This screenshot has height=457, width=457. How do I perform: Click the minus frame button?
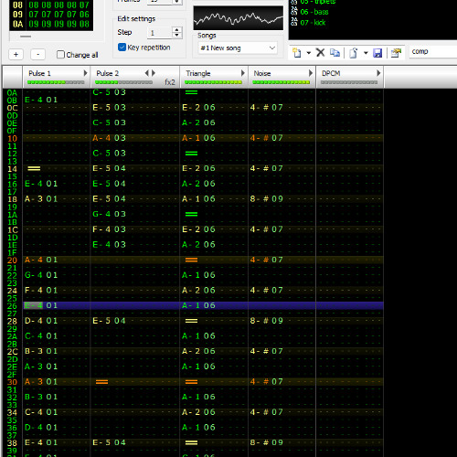coord(38,55)
